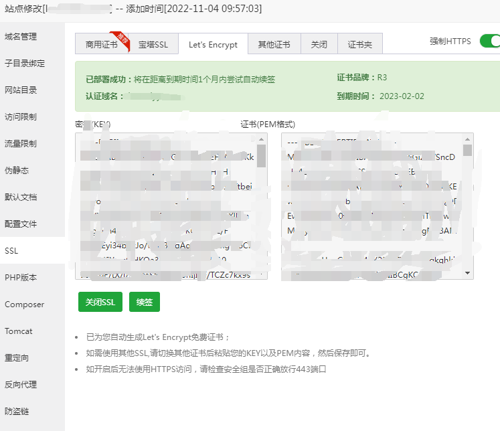Open 伪静态 configuration

click(17, 171)
